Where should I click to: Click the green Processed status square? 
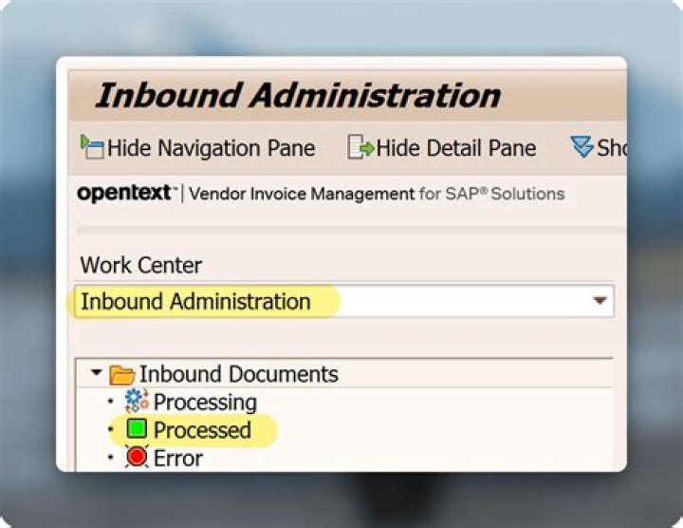click(x=137, y=429)
